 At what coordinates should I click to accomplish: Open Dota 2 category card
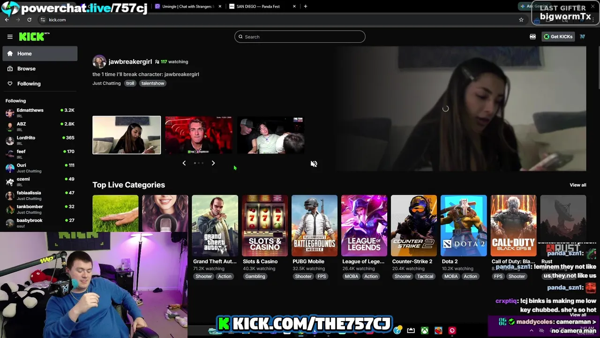[464, 225]
